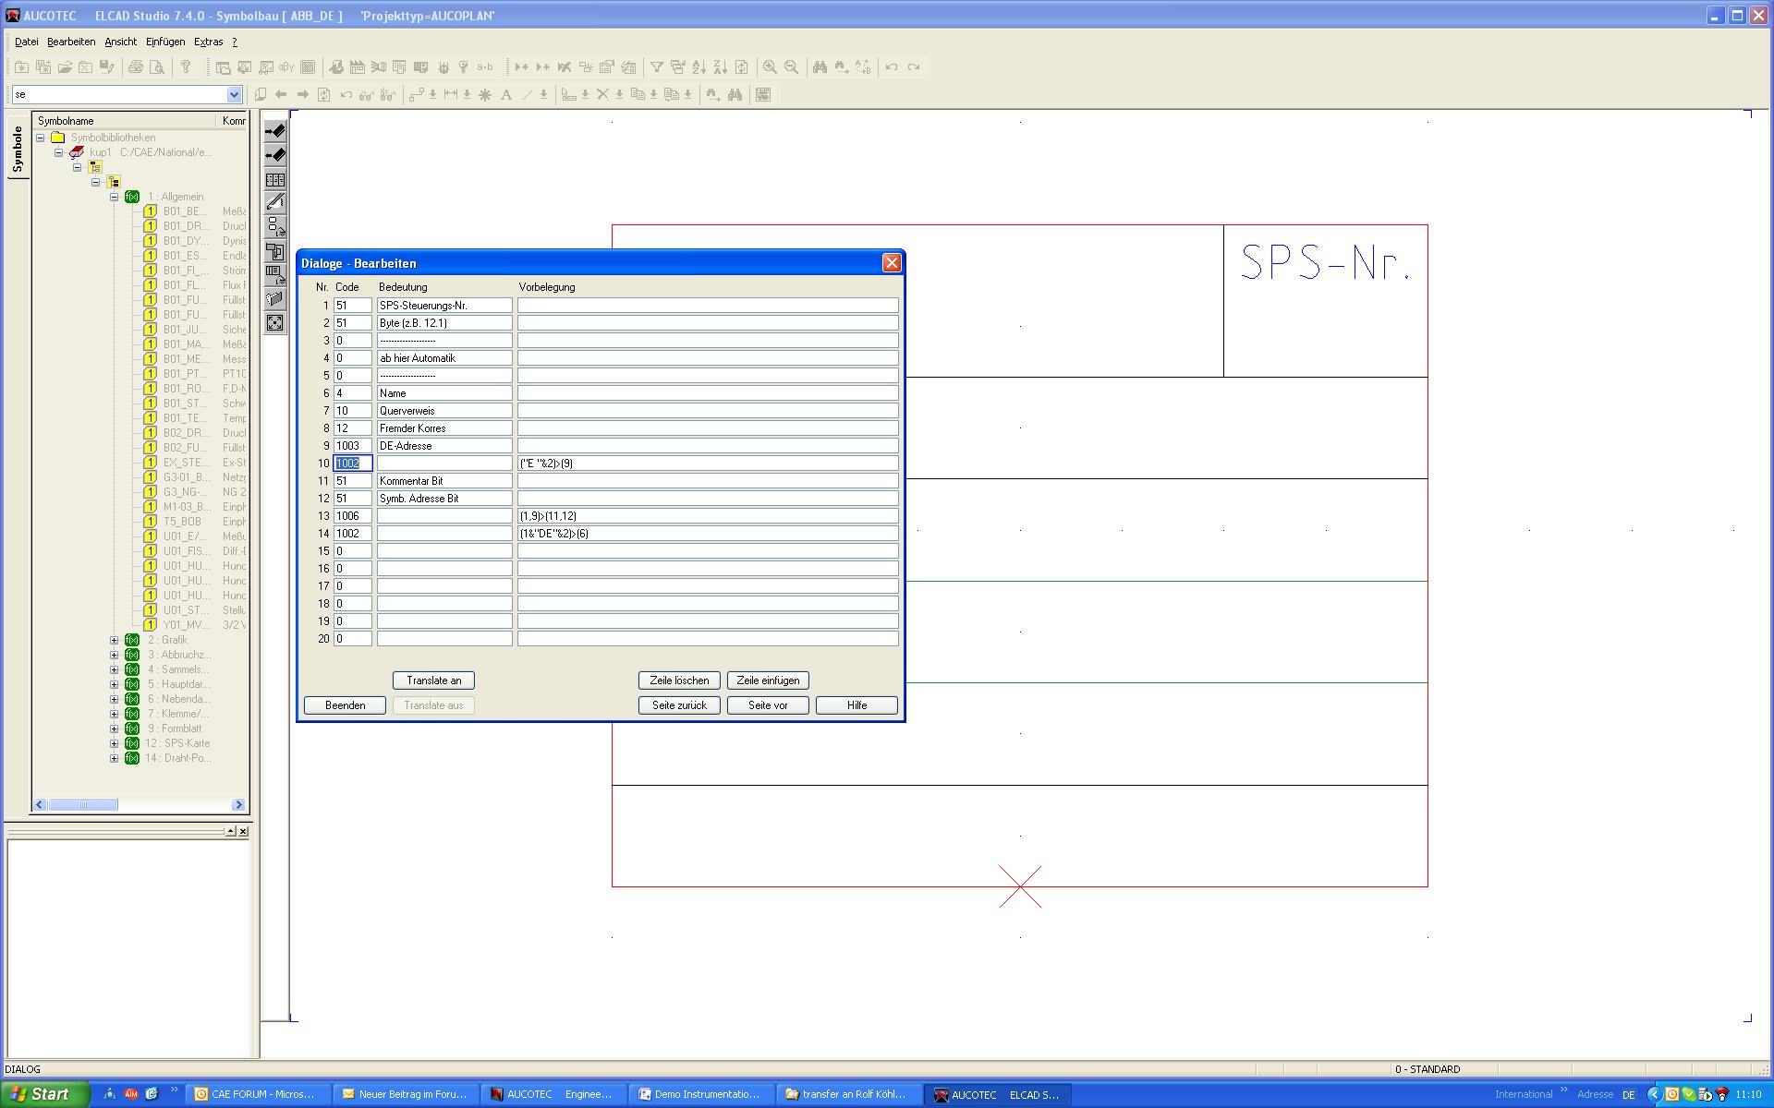1774x1108 pixels.
Task: Select the letter A text tool
Action: [x=505, y=94]
